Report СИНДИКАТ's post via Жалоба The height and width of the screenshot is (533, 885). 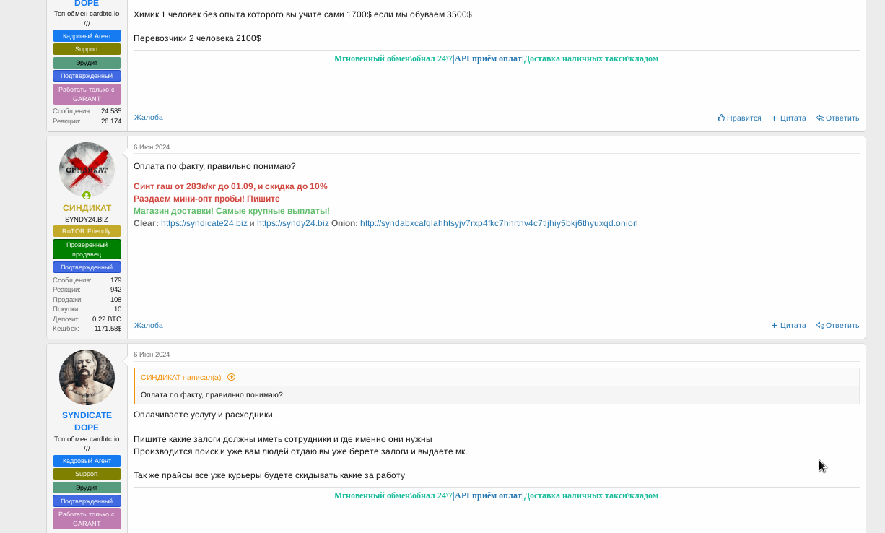tap(149, 325)
